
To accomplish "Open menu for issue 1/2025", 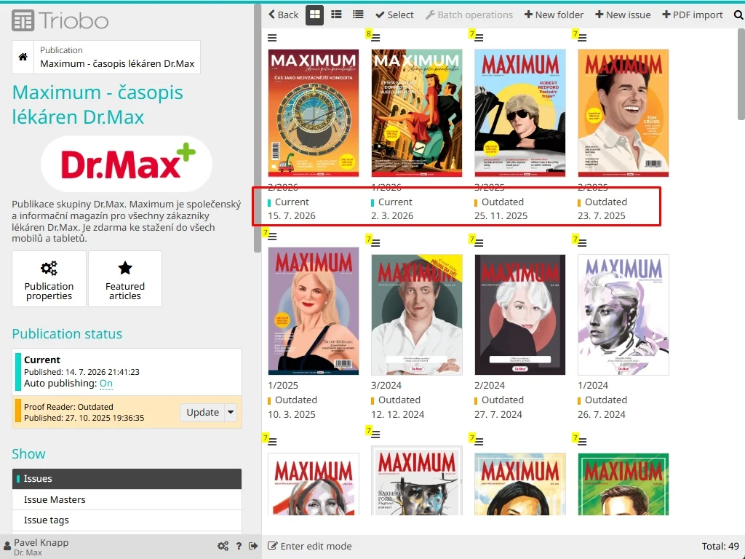I will pyautogui.click(x=272, y=237).
